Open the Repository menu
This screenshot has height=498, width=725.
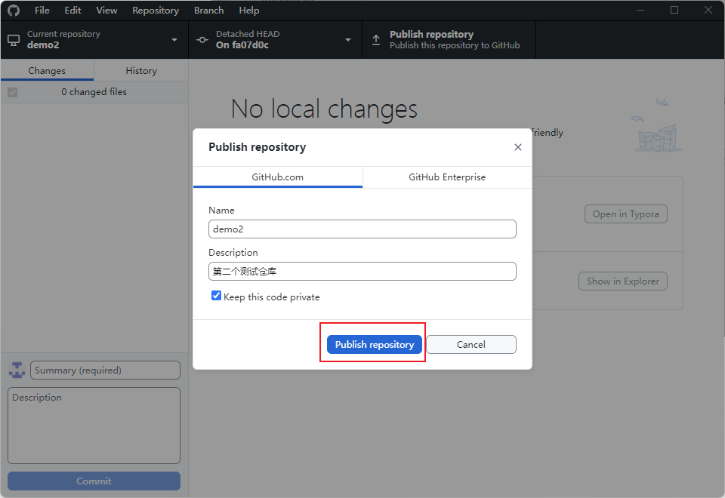[156, 11]
